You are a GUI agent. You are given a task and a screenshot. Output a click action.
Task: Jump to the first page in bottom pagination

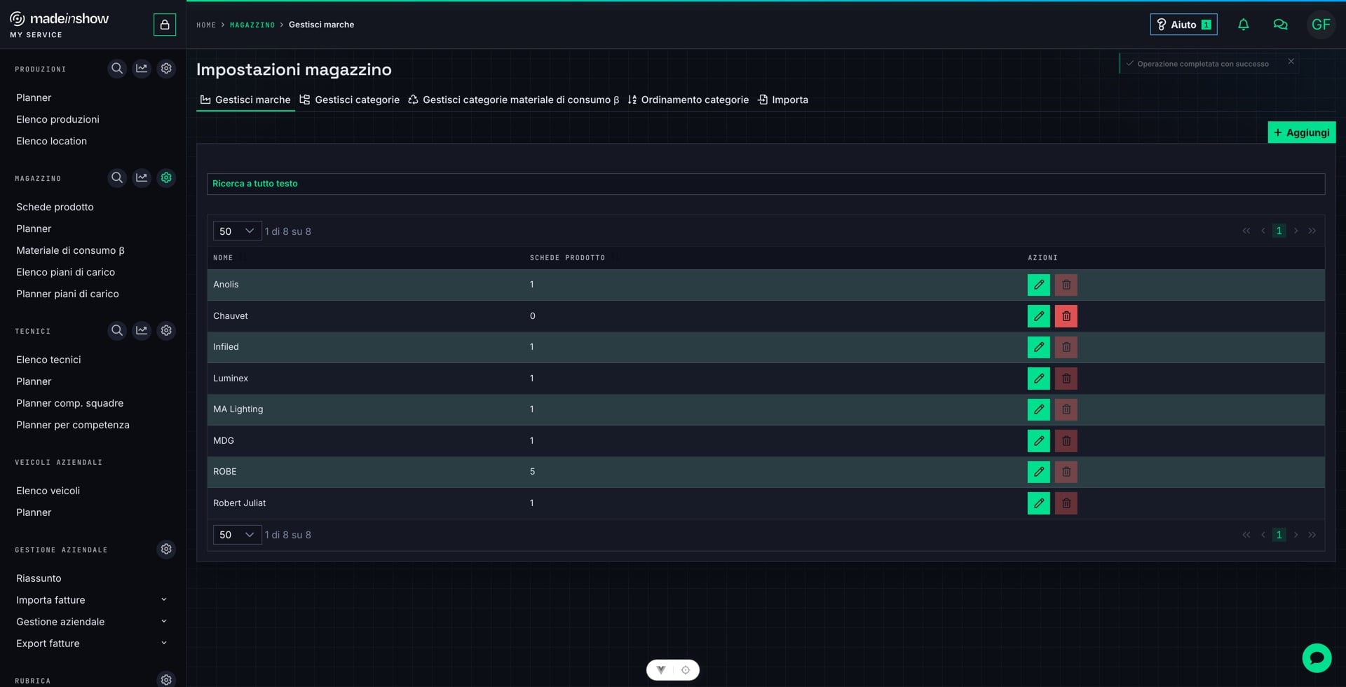pos(1246,535)
